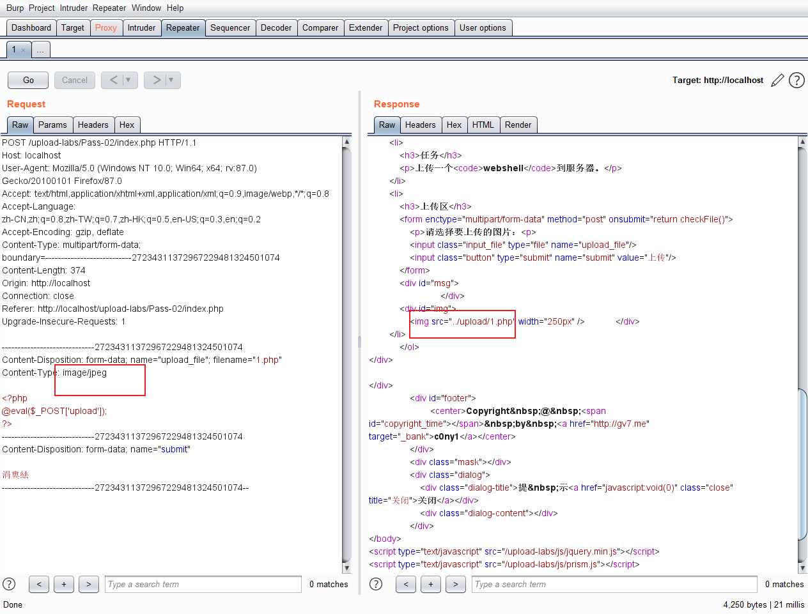Click previous match button in Response search
Screen dimensions: 808x614
click(x=406, y=584)
